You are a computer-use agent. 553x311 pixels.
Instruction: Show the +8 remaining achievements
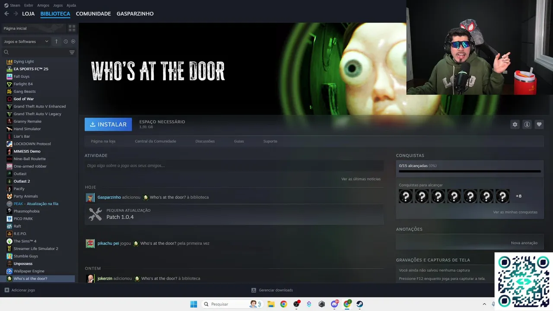click(x=518, y=196)
